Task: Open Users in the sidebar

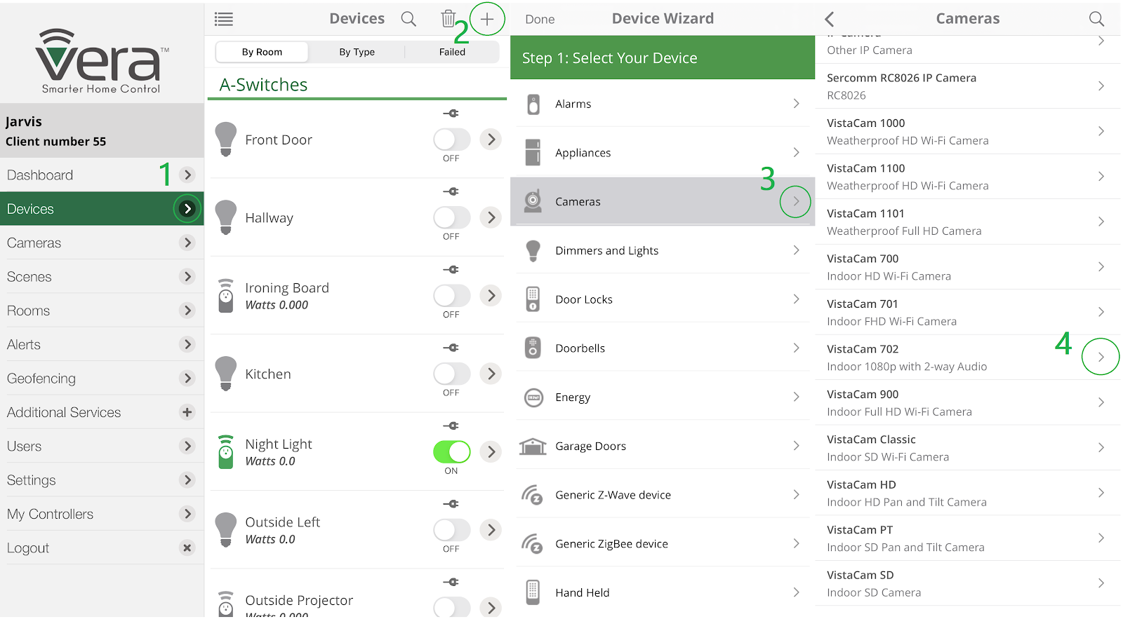Action: pyautogui.click(x=102, y=446)
